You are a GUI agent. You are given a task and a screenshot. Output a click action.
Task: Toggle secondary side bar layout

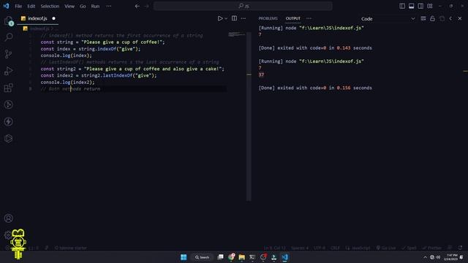click(420, 6)
